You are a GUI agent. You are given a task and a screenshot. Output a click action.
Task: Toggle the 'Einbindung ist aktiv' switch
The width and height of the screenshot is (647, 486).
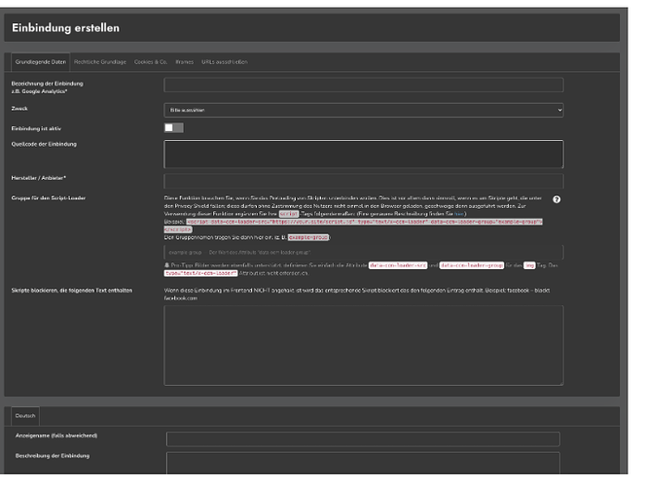pos(174,127)
